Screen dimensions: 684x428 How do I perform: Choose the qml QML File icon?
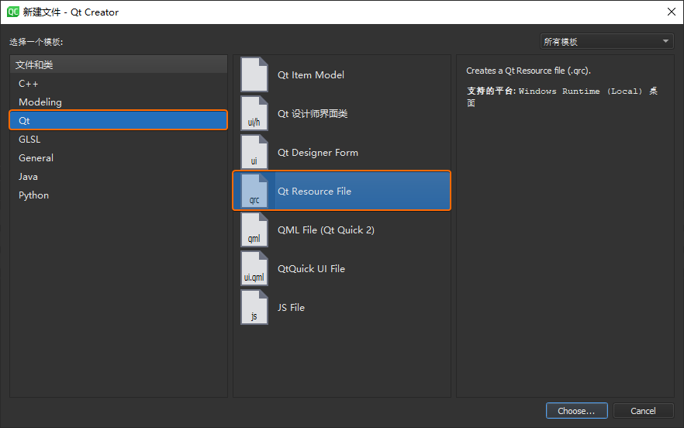[254, 230]
